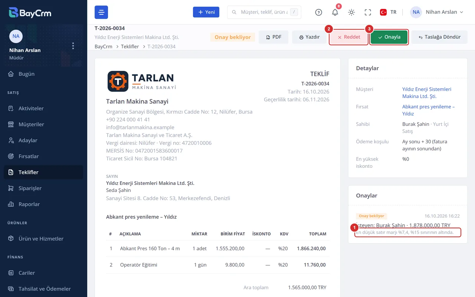The image size is (475, 297).
Task: Open the TR language selector
Action: pos(388,12)
